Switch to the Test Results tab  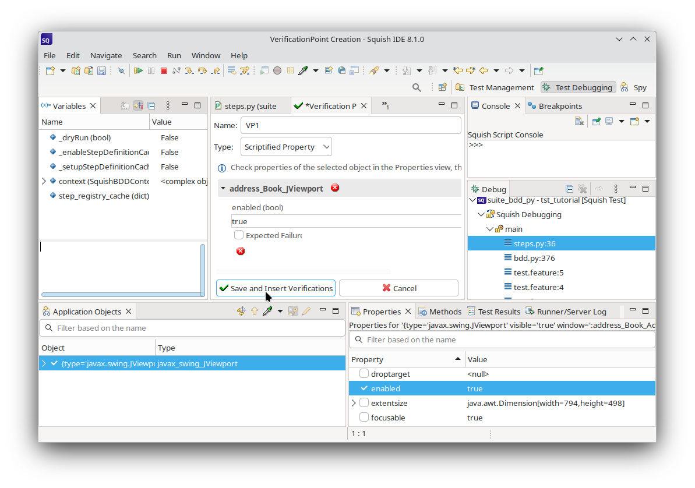pyautogui.click(x=494, y=312)
